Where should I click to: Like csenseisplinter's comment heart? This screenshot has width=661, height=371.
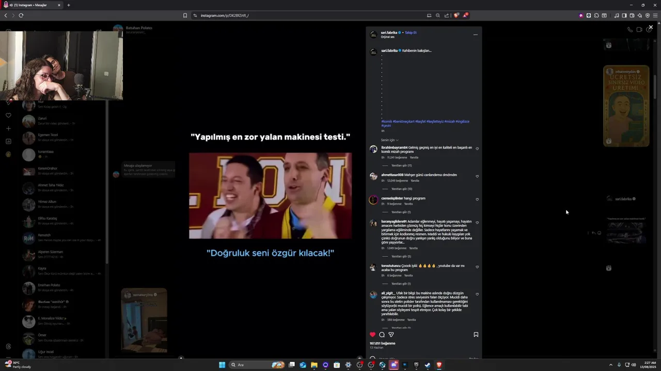pyautogui.click(x=477, y=199)
